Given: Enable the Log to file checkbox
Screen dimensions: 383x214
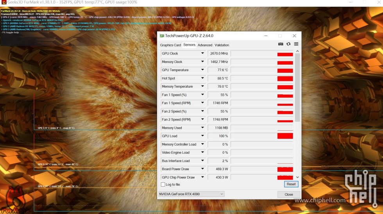Looking at the screenshot, I should (x=163, y=184).
